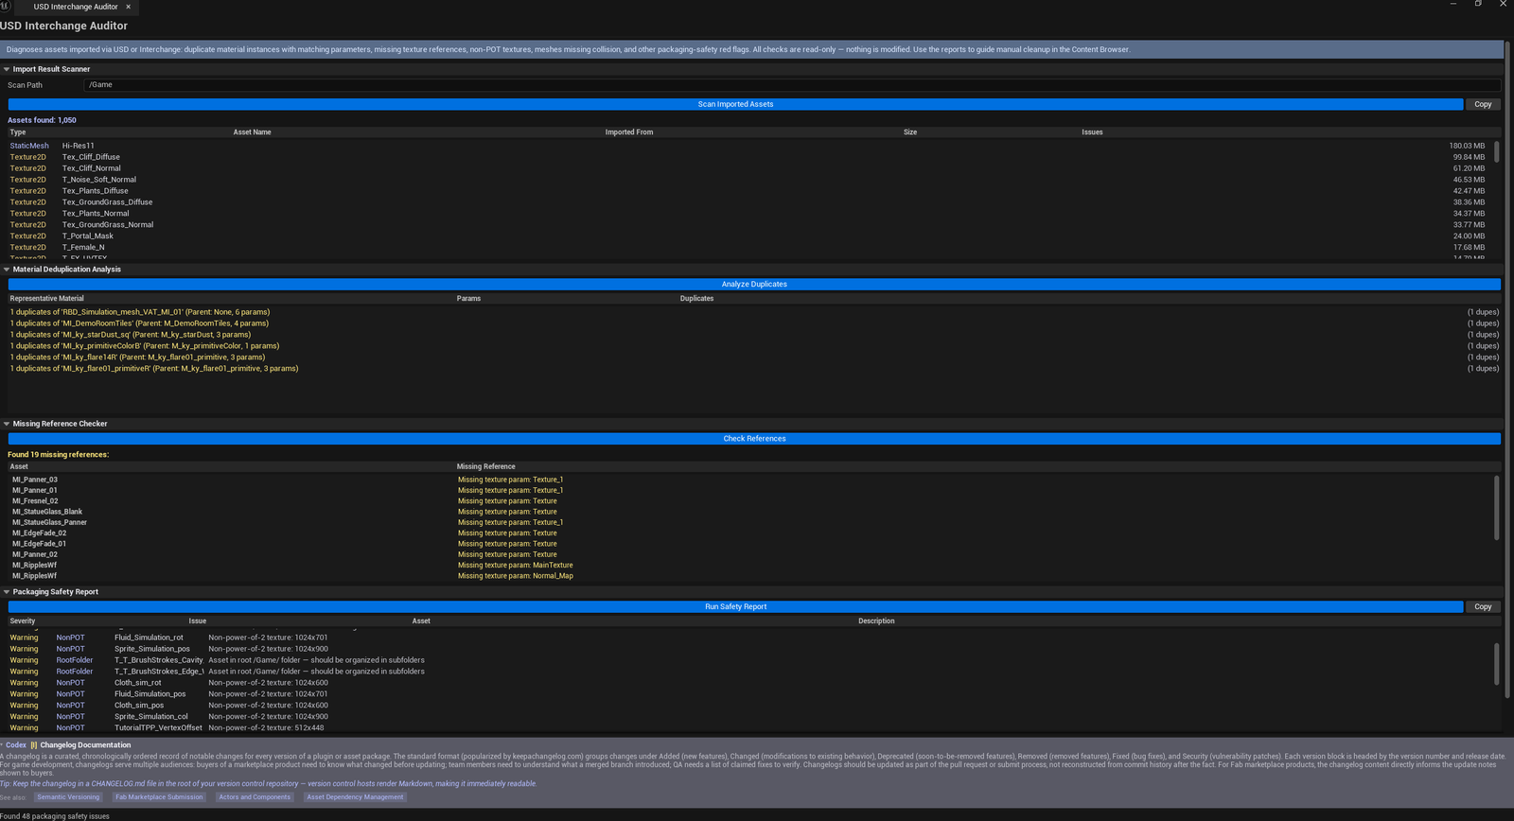Select the MI_ky_starDust_sq duplicates row
The image size is (1514, 821).
[754, 335]
